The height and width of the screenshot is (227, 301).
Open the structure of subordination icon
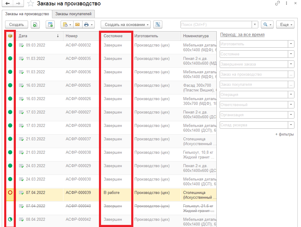[x=158, y=24]
